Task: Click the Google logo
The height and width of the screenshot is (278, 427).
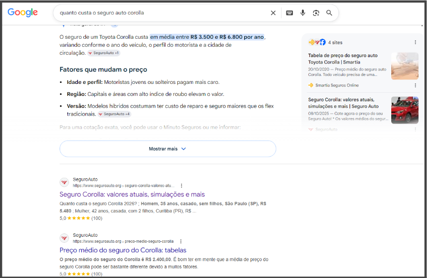Action: coord(23,12)
